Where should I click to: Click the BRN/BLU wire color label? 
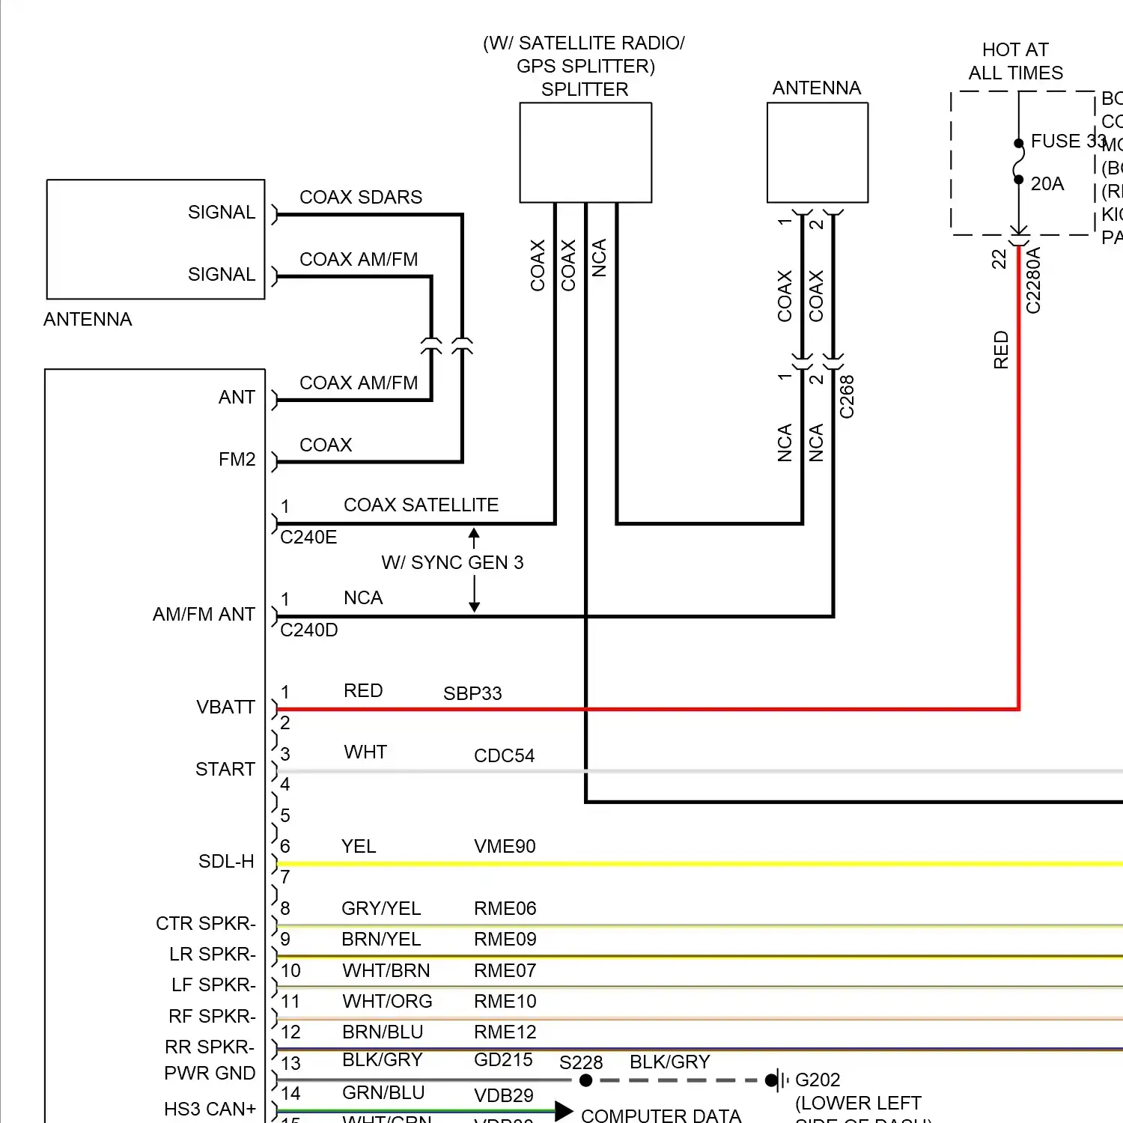pos(383,1032)
